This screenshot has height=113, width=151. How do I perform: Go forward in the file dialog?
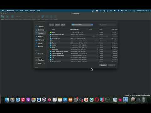pos(53,24)
